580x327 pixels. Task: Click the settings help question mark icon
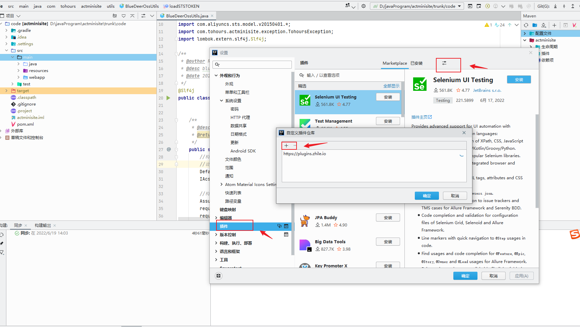218,276
